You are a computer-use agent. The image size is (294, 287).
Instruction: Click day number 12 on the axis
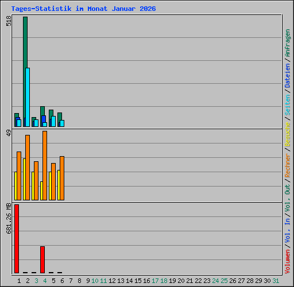pos(112,281)
